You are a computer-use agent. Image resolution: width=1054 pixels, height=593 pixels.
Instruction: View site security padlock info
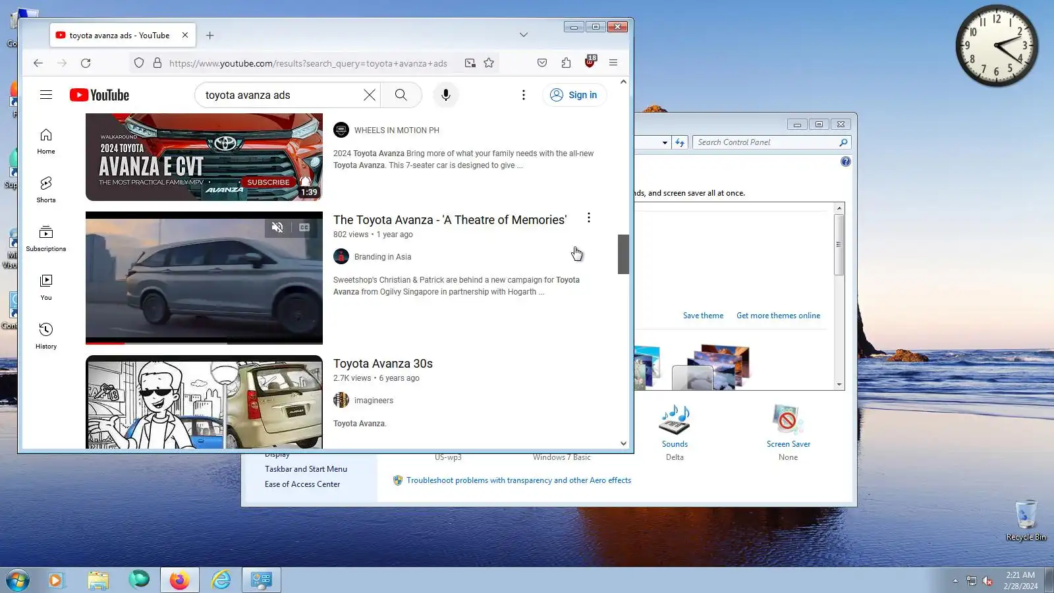tap(157, 63)
